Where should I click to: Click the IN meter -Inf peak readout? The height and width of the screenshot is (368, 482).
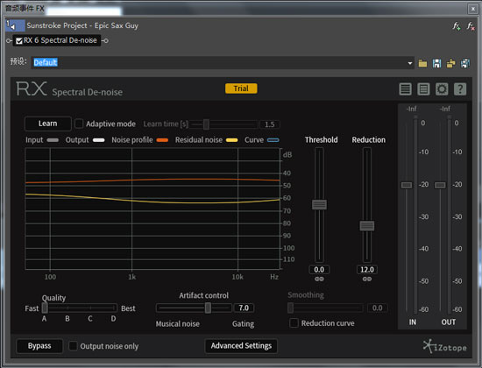click(411, 109)
